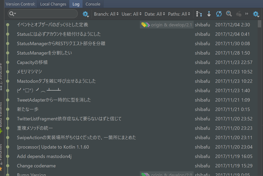Click the origin & develop/2.1 branch label
Image resolution: width=263 pixels, height=176 pixels.
pos(167,25)
